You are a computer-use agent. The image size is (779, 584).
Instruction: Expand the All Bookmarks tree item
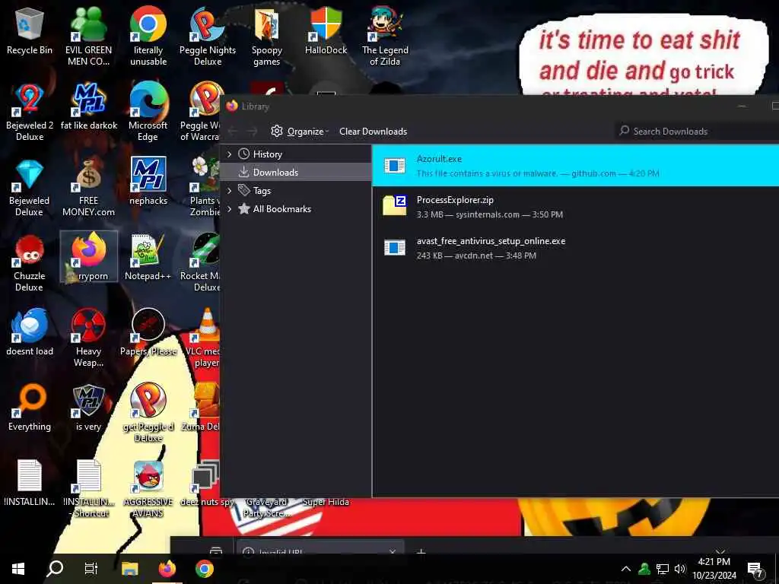229,209
